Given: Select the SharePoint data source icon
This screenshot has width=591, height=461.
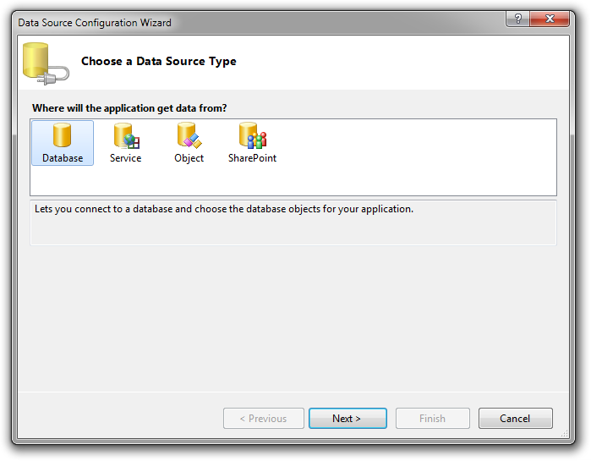Looking at the screenshot, I should pos(253,135).
